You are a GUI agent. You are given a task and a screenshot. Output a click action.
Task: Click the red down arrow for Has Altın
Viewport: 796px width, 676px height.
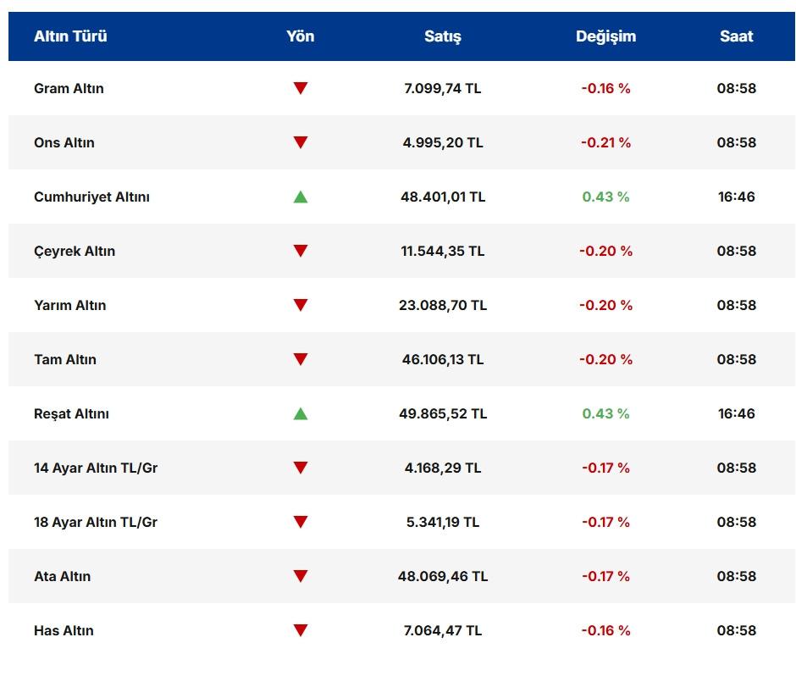(x=300, y=630)
